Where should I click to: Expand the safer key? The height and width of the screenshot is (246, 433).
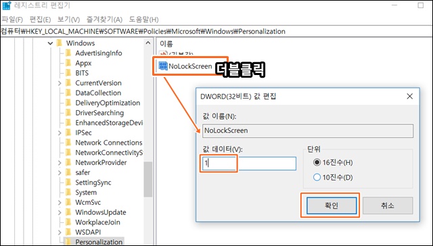coord(60,172)
